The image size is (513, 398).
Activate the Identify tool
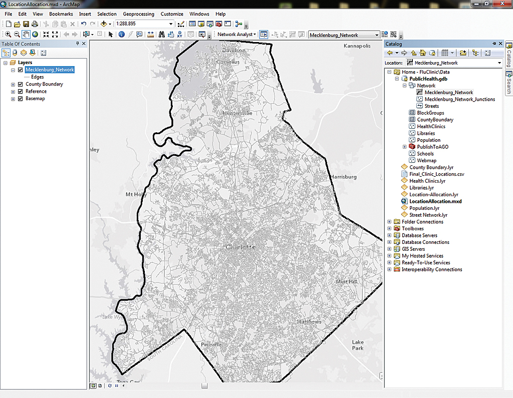(121, 35)
